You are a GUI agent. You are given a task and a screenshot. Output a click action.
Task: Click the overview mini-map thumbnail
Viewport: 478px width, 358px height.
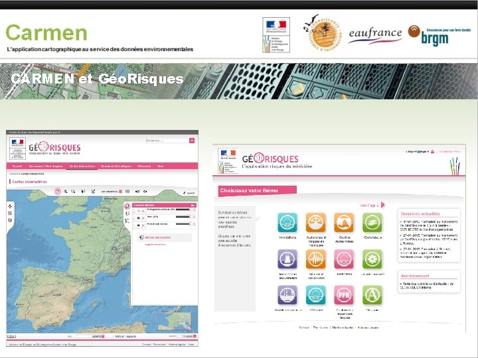coord(174,322)
